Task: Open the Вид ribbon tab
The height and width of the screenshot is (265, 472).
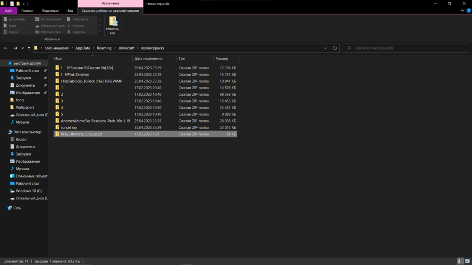Action: [70, 10]
